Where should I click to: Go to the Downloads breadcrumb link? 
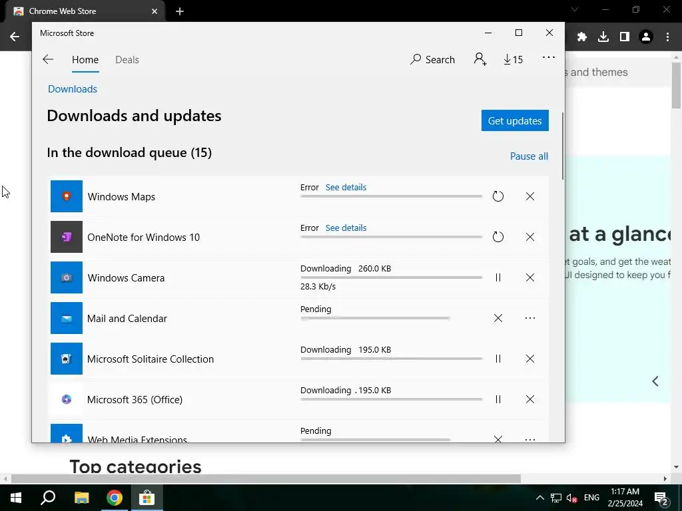(x=73, y=88)
